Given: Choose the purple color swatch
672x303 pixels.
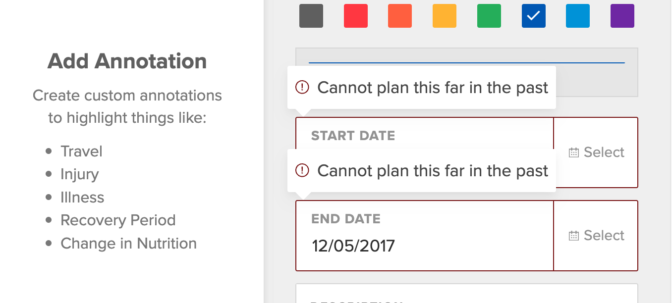Looking at the screenshot, I should point(622,16).
